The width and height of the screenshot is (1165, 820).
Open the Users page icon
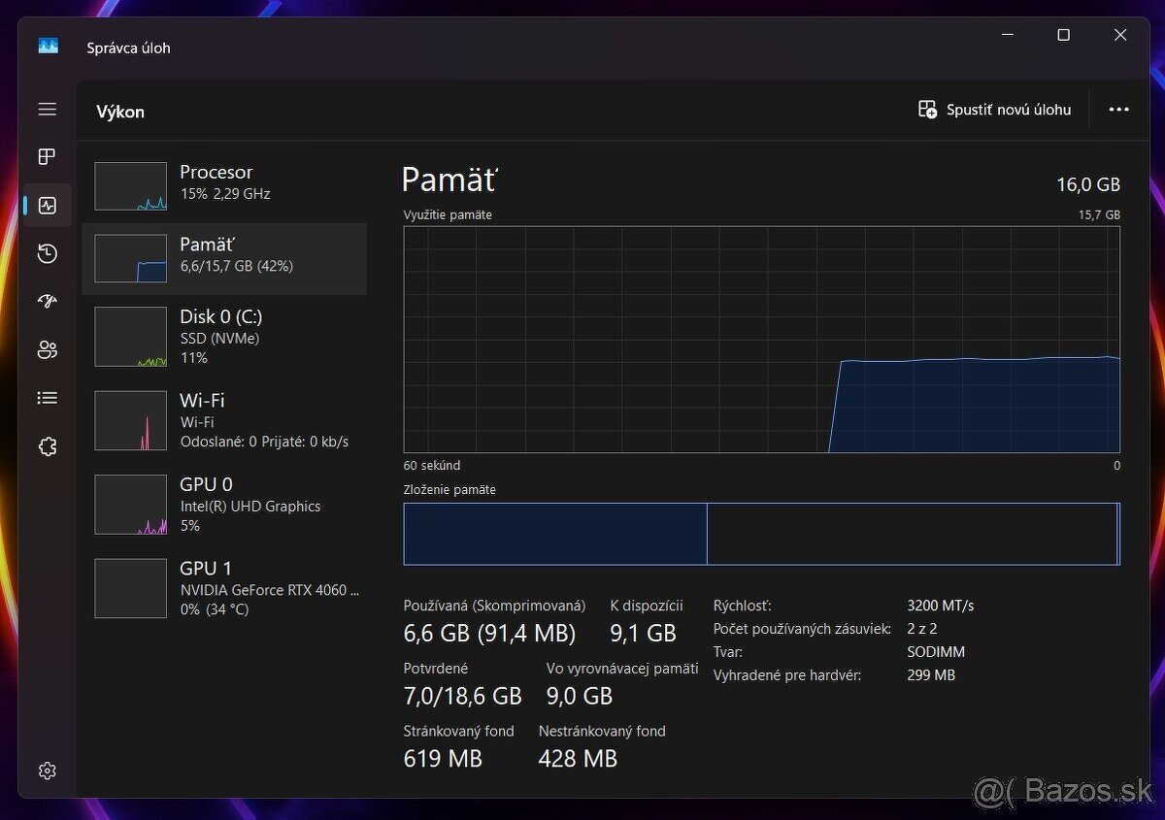click(x=48, y=350)
